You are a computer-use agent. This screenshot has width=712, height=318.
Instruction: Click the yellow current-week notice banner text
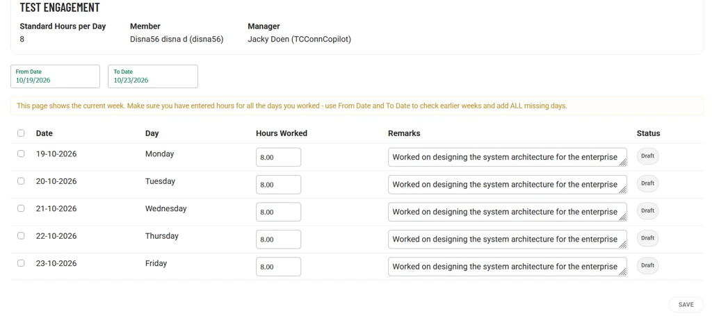(292, 106)
